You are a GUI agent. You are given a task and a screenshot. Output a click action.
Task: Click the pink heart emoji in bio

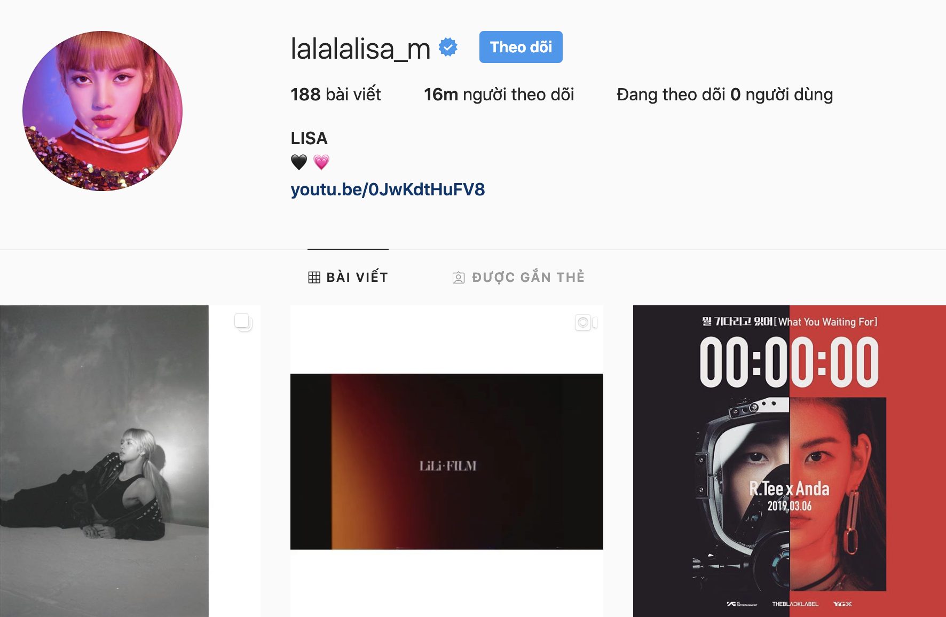tap(321, 162)
